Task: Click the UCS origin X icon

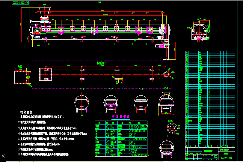Action: click(3, 156)
